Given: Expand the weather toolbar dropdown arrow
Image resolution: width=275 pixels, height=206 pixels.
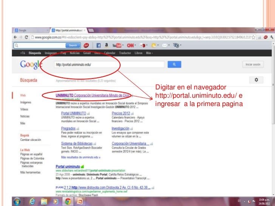Looking at the screenshot, I should 158,45.
